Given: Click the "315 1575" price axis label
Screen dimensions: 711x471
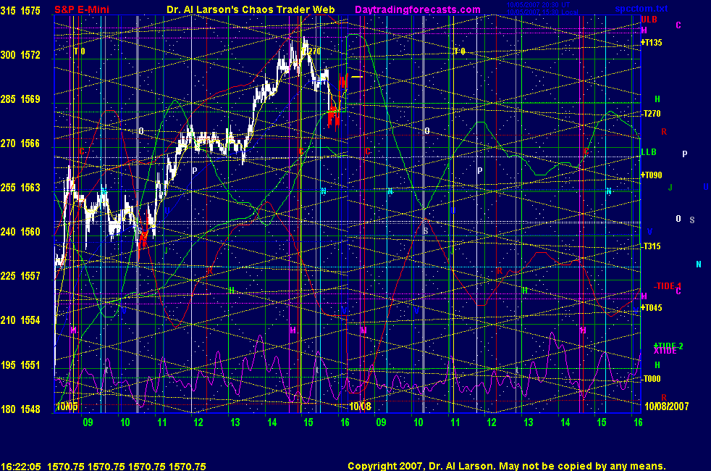Looking at the screenshot, I should pyautogui.click(x=20, y=11).
